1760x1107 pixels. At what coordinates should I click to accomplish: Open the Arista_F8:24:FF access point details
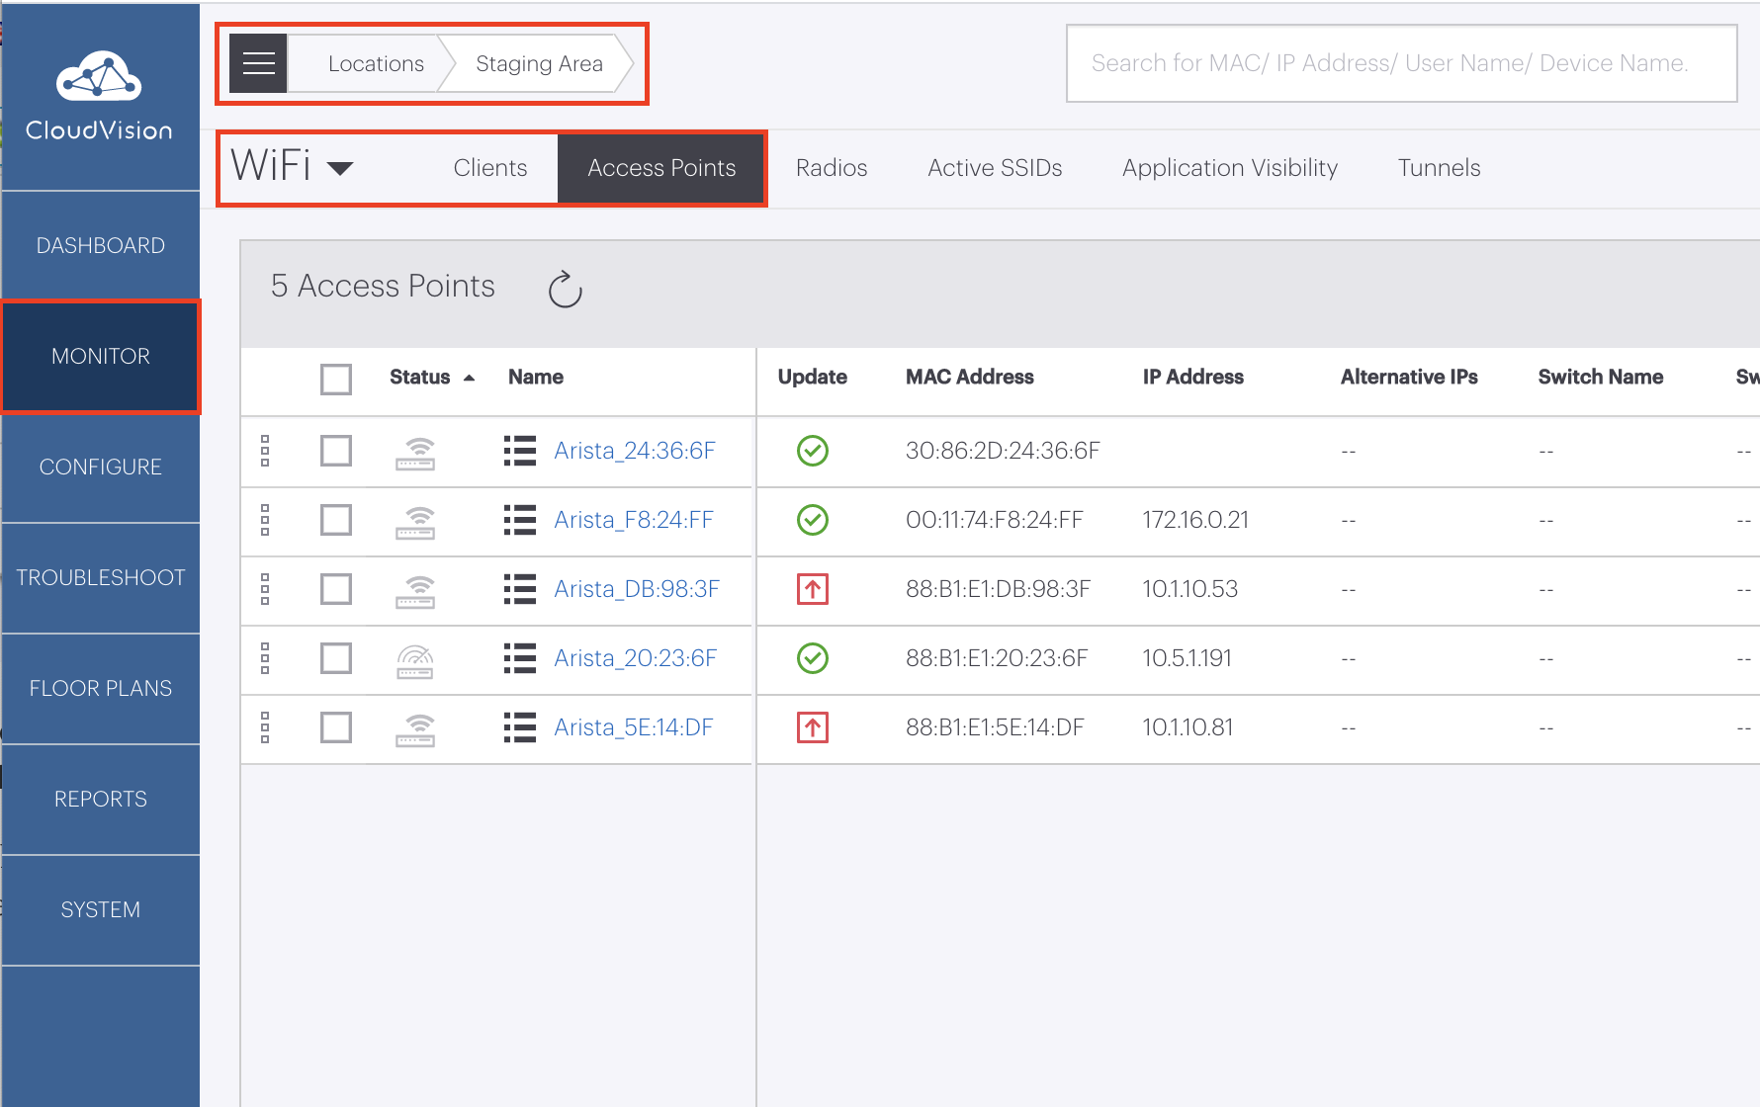[634, 520]
